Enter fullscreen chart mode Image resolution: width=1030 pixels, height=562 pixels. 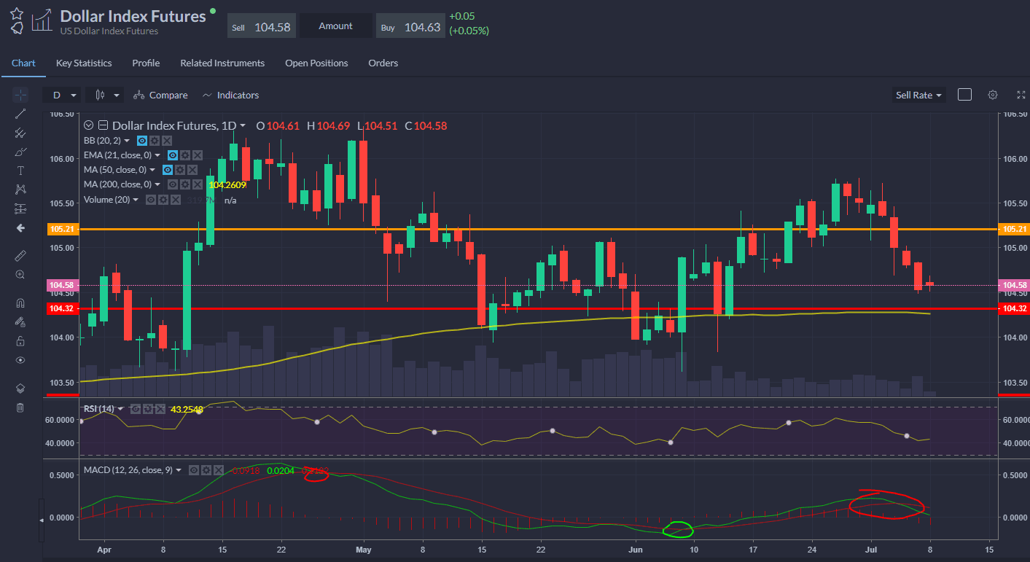(x=1021, y=95)
